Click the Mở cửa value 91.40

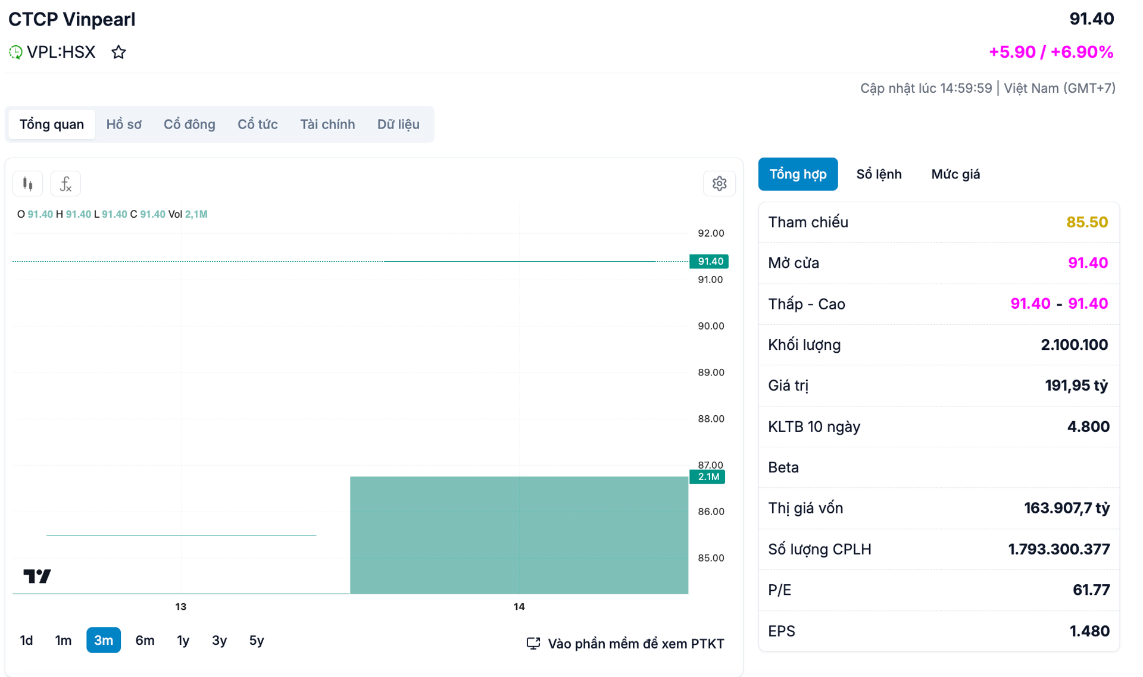1088,263
